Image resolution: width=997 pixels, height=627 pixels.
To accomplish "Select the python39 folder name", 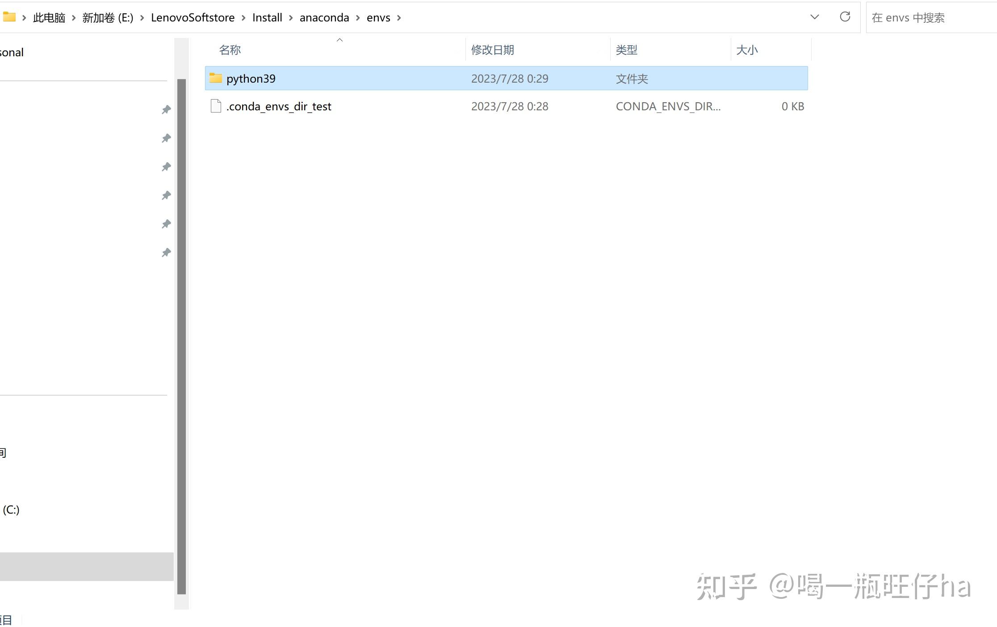I will (x=251, y=79).
